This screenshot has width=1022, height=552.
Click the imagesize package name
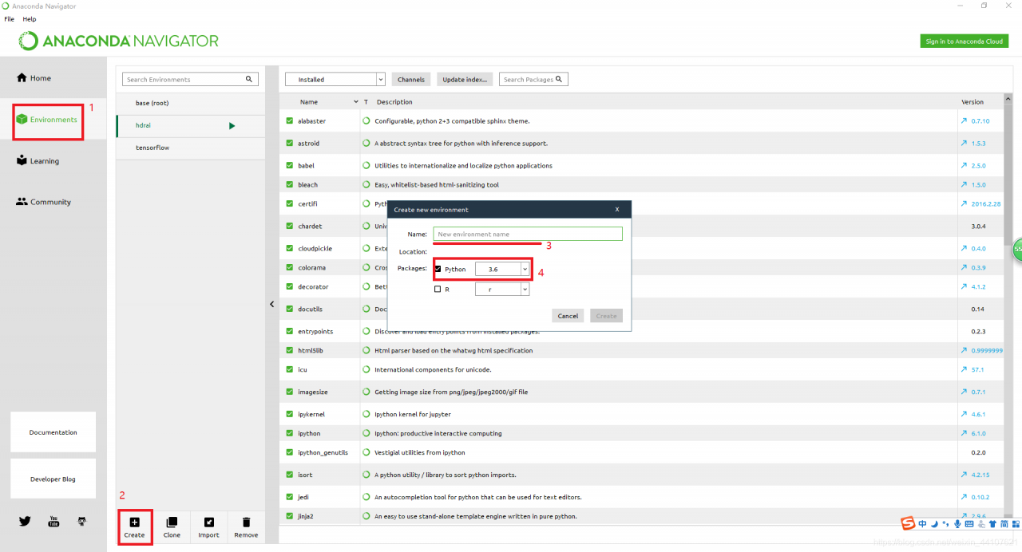click(x=313, y=392)
